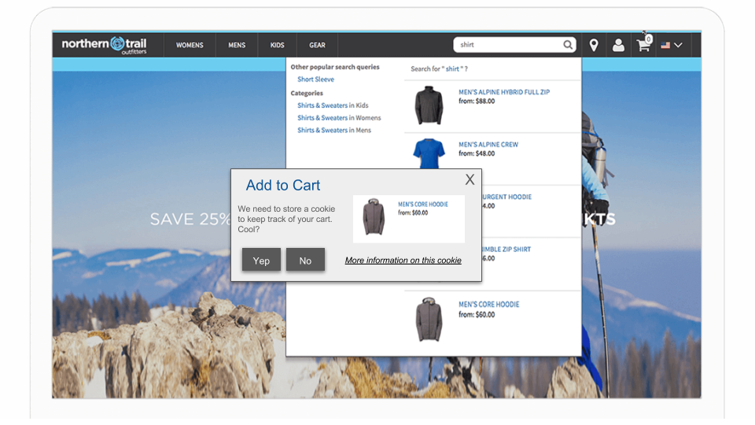The image size is (755, 425).
Task: Click the Core Hoodie thumbnail in search results
Action: [x=429, y=320]
